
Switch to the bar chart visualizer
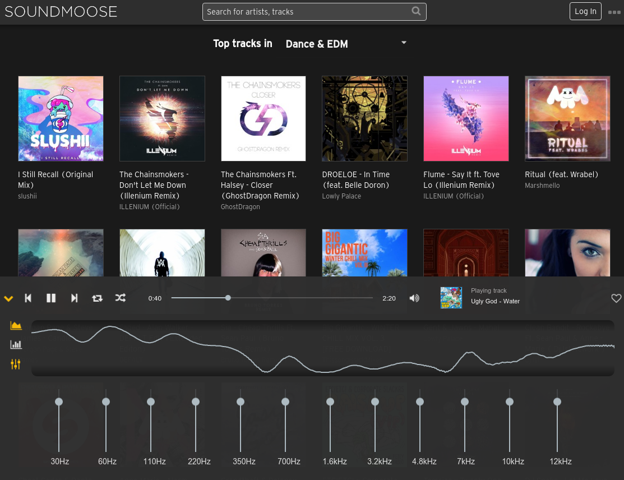point(16,345)
